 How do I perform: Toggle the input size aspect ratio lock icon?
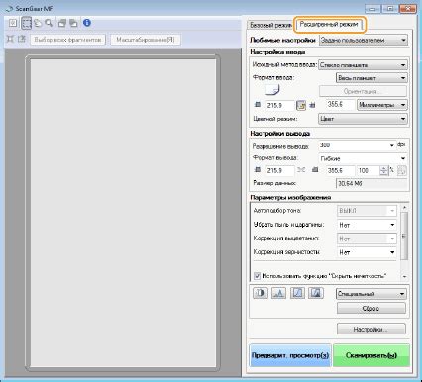301,105
